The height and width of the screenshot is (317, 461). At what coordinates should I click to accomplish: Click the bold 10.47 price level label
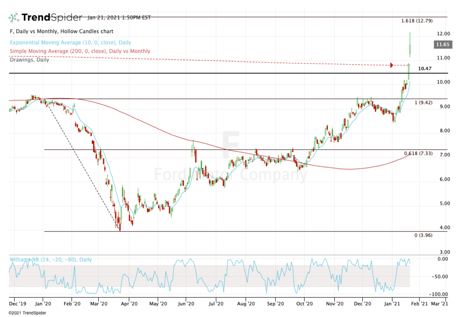coord(425,68)
